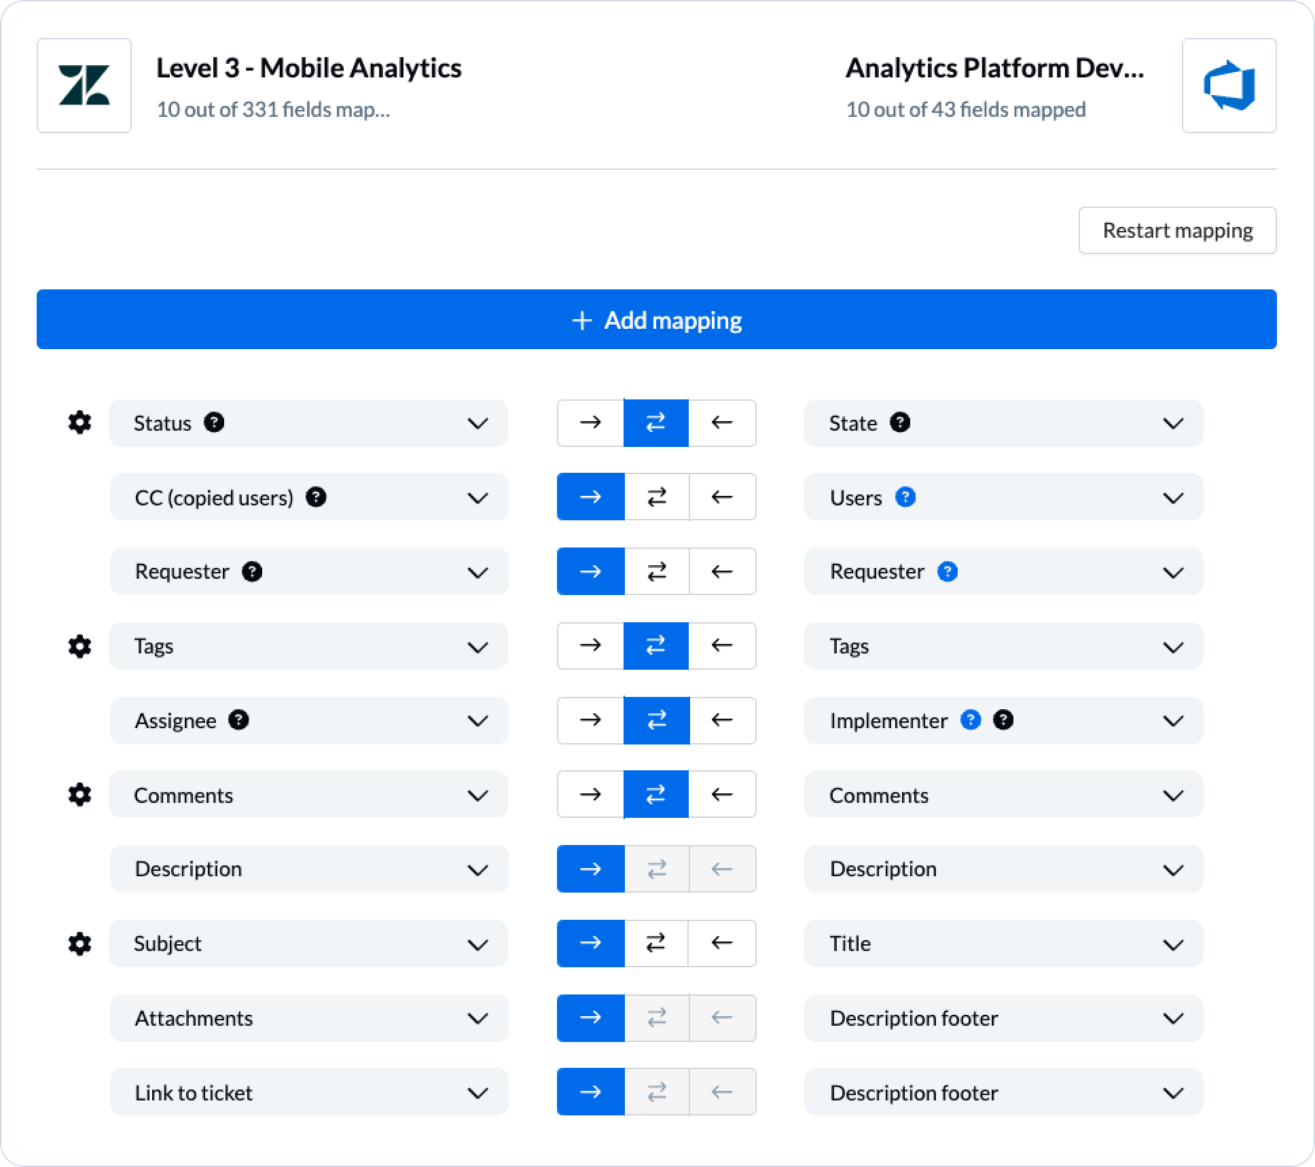Toggle left-arrow direction for Tags field
1315x1167 pixels.
pyautogui.click(x=721, y=645)
